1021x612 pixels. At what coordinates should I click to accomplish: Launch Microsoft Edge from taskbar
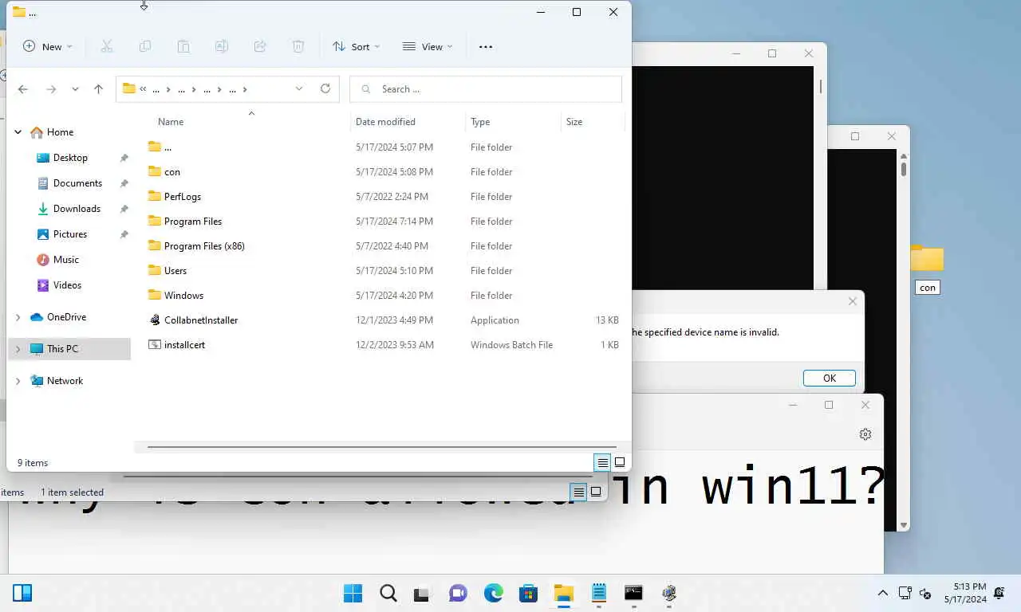coord(494,593)
